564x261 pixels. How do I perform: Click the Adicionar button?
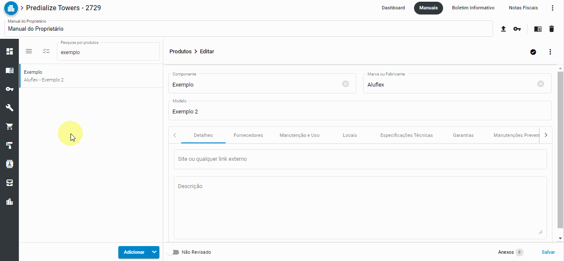pos(134,252)
